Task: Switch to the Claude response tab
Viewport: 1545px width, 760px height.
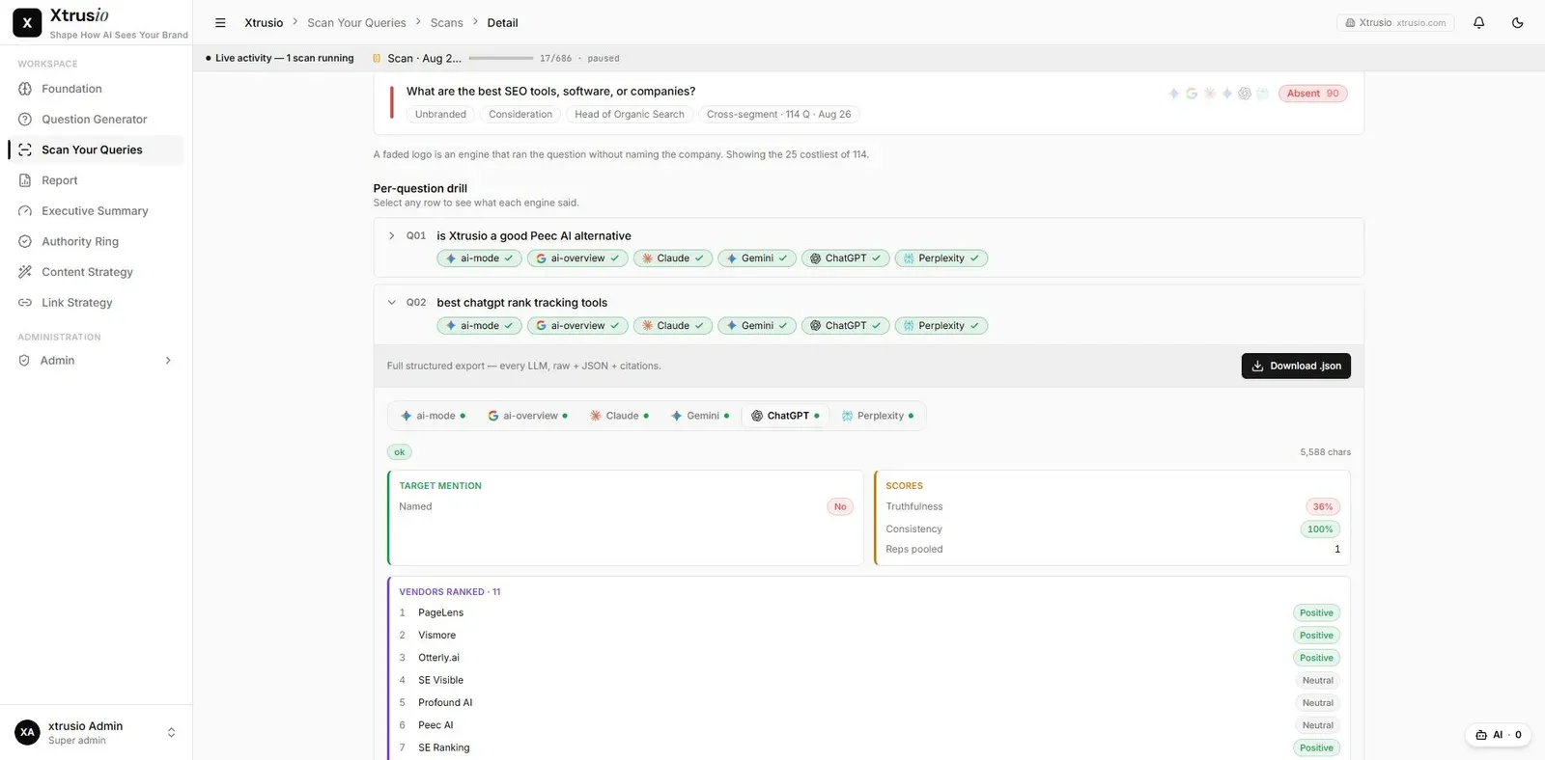Action: click(x=620, y=416)
